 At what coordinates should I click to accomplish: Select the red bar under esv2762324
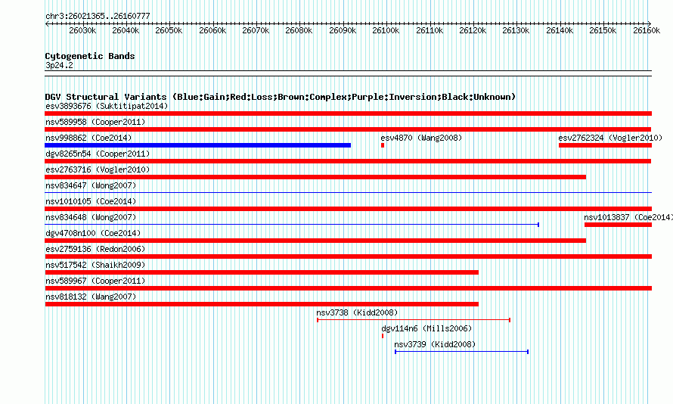tap(605, 145)
